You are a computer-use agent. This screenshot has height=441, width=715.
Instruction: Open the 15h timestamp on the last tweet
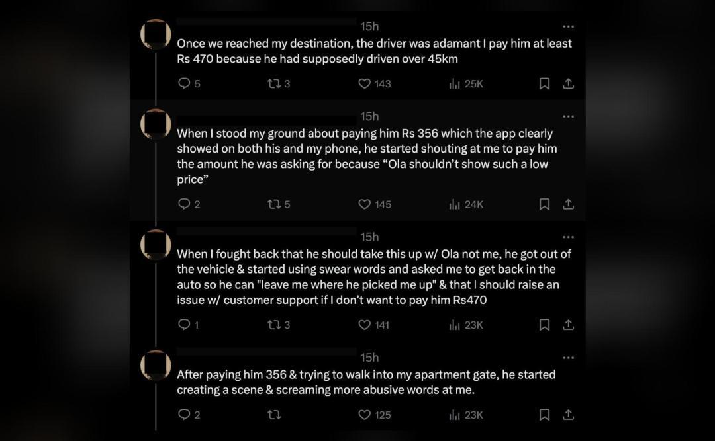point(369,358)
